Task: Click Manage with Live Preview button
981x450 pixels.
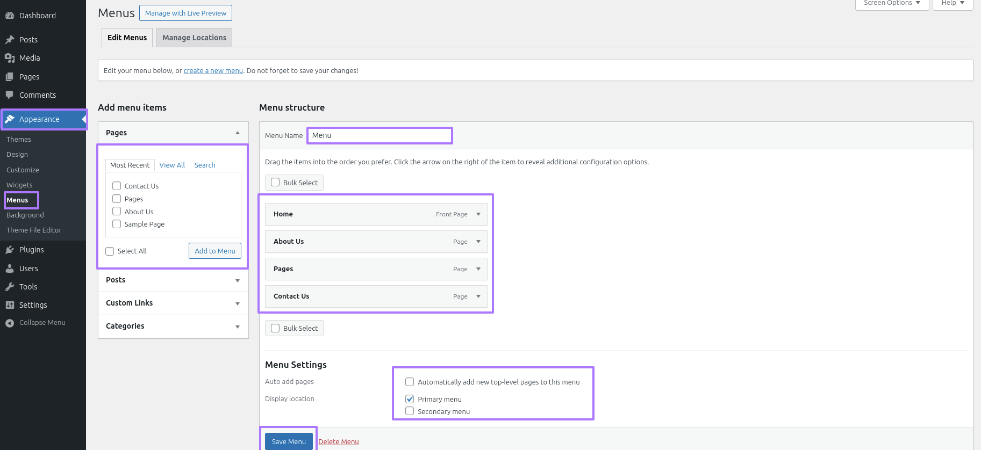Action: (x=185, y=13)
